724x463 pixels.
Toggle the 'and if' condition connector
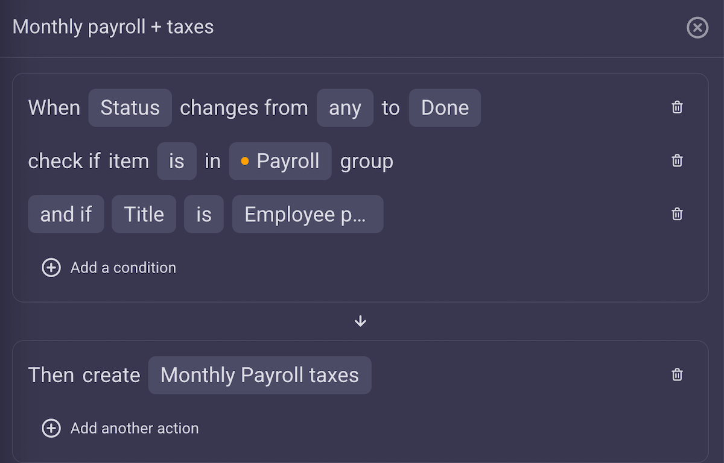tap(66, 214)
